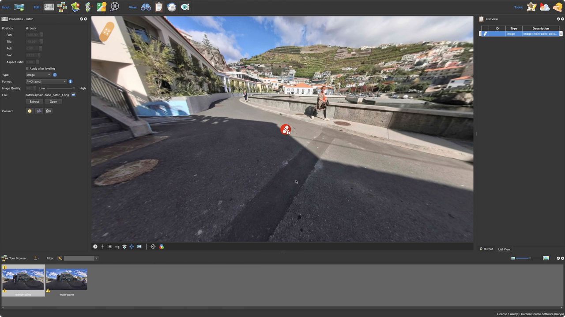Click the binoculars Find icon in View toolbar
Viewport: 565px width, 317px height.
coord(146,7)
